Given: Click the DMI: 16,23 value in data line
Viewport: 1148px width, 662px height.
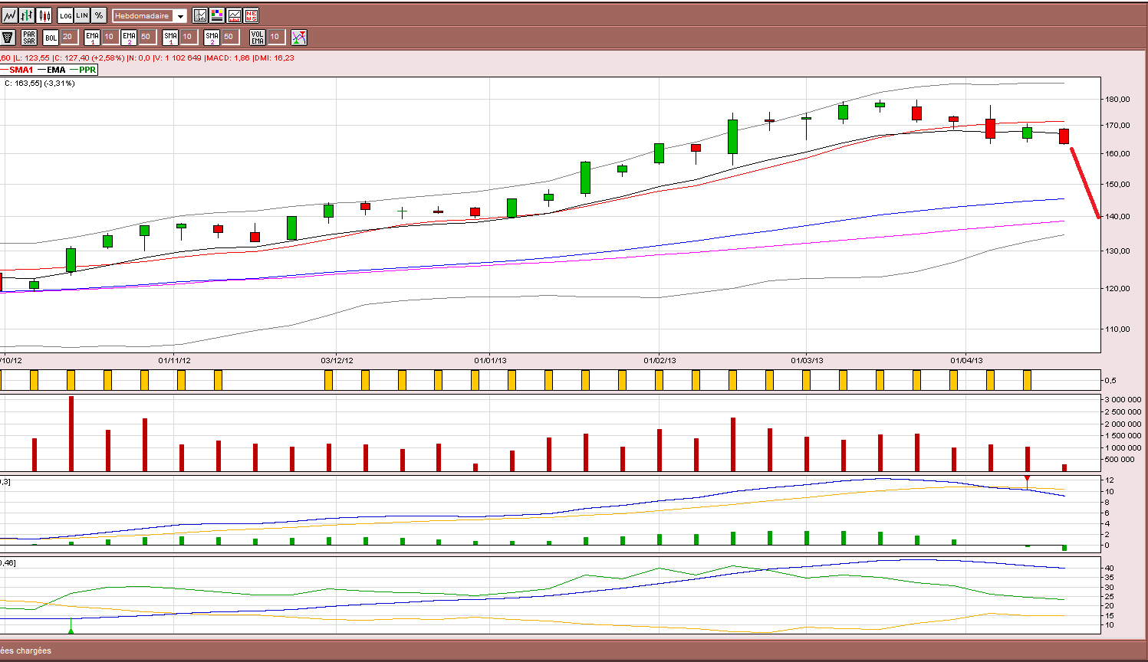Looking at the screenshot, I should (274, 57).
